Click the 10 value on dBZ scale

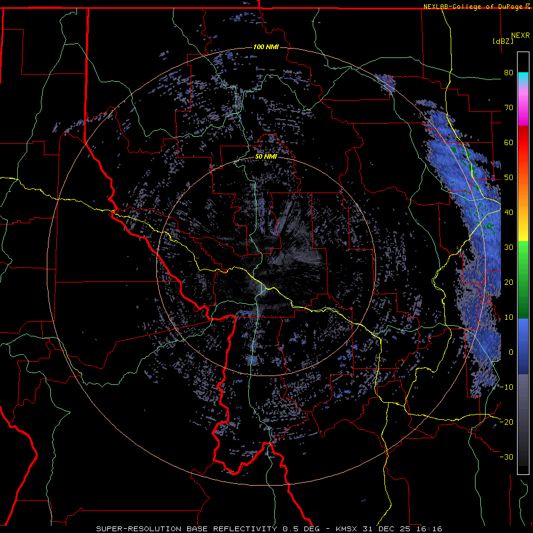[509, 317]
